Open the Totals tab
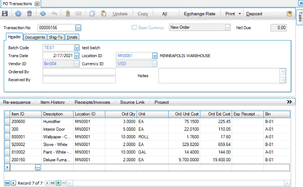The image size is (303, 187). click(x=72, y=37)
